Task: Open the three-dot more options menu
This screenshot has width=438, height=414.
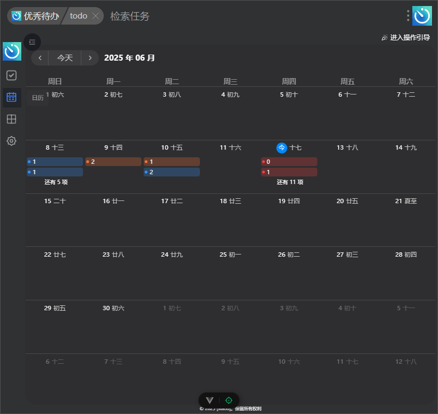Action: [408, 16]
